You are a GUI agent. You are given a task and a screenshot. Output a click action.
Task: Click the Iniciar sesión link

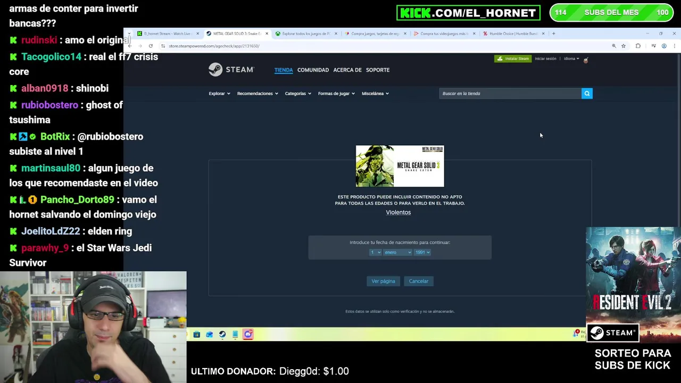click(x=545, y=59)
